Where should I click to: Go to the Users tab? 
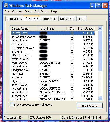tap(81, 19)
